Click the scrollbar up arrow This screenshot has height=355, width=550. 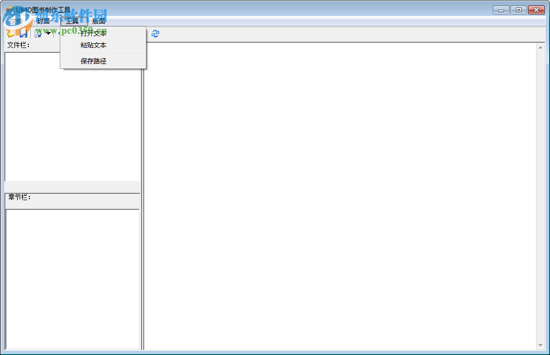pos(540,48)
